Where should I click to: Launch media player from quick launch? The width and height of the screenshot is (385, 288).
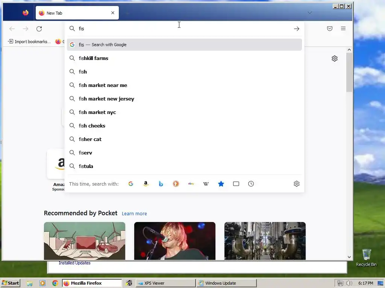42,283
